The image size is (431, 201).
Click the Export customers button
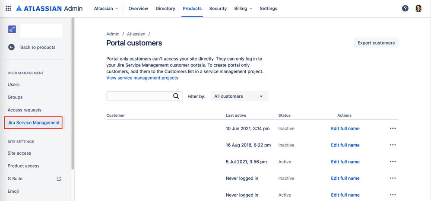pos(376,43)
